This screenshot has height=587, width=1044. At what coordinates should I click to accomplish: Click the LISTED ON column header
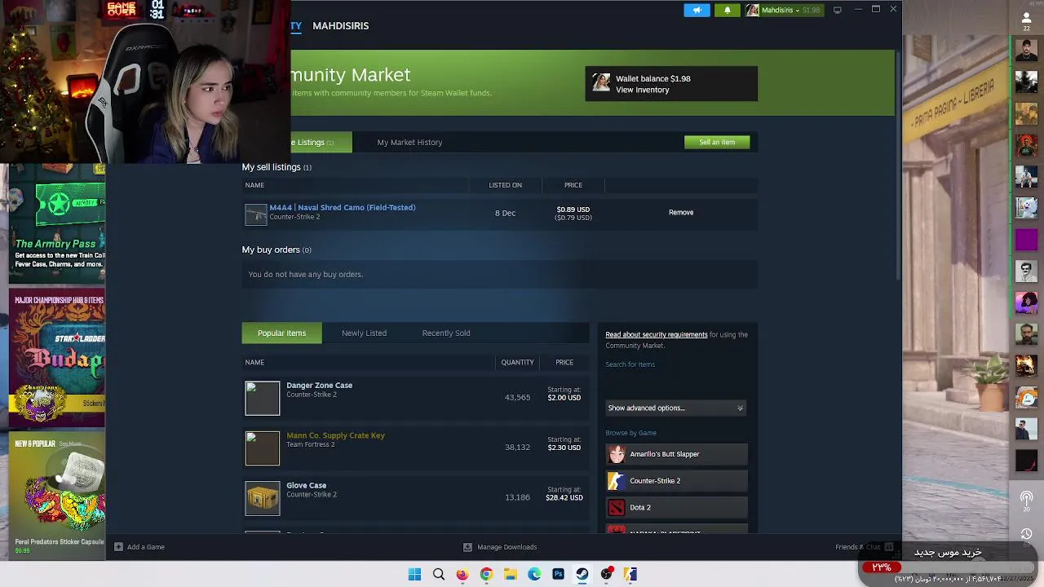tap(505, 185)
